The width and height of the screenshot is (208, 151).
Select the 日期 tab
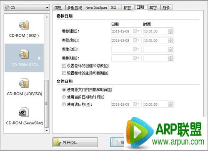(x=141, y=7)
